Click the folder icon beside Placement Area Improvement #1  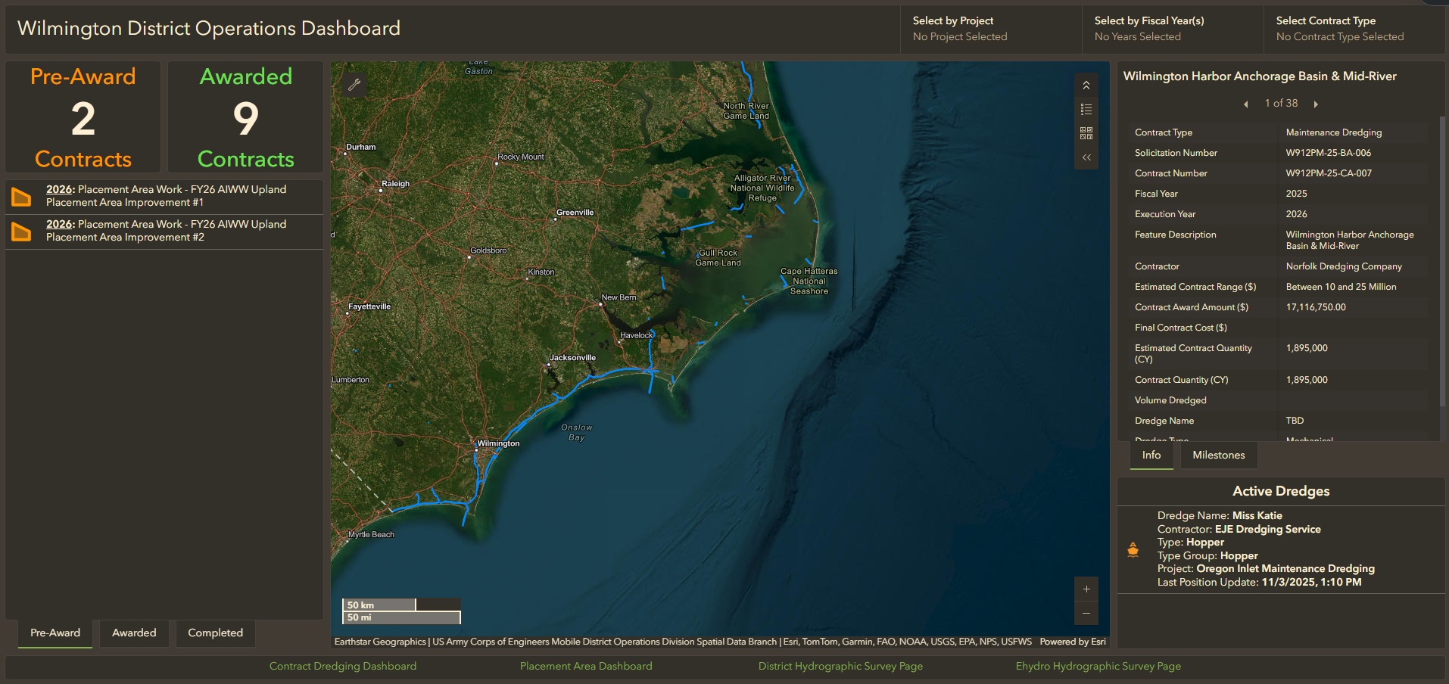click(20, 196)
